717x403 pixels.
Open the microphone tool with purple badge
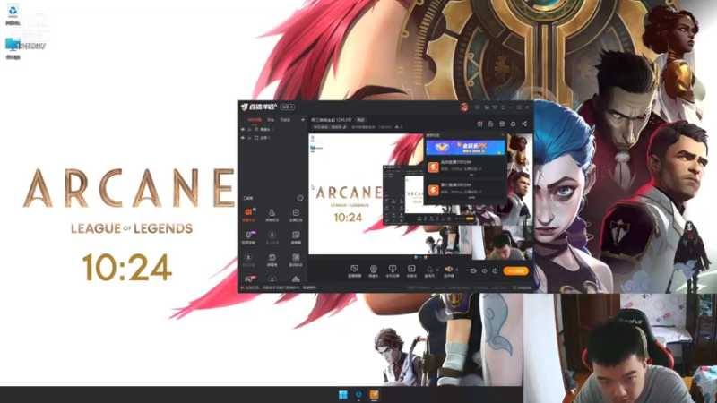tap(248, 236)
